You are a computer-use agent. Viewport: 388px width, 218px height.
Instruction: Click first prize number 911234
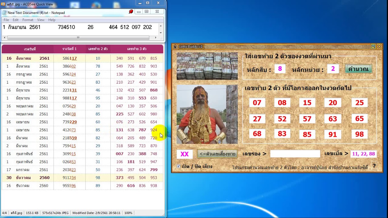69,178
